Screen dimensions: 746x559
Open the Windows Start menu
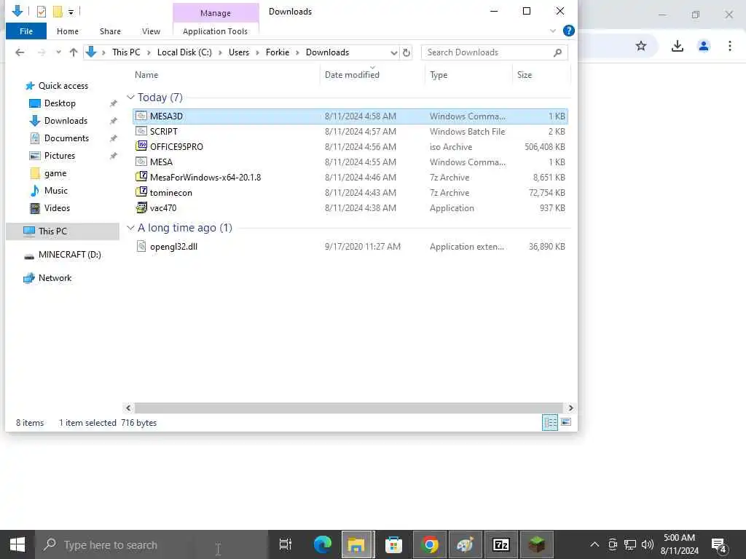[17, 544]
